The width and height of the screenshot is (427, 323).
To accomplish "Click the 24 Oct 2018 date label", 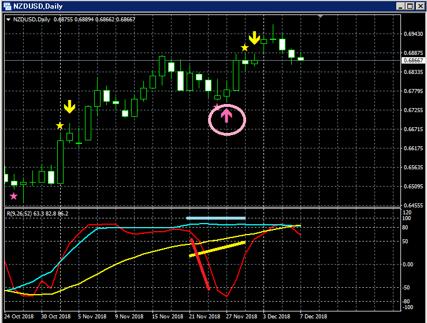I will pyautogui.click(x=19, y=317).
